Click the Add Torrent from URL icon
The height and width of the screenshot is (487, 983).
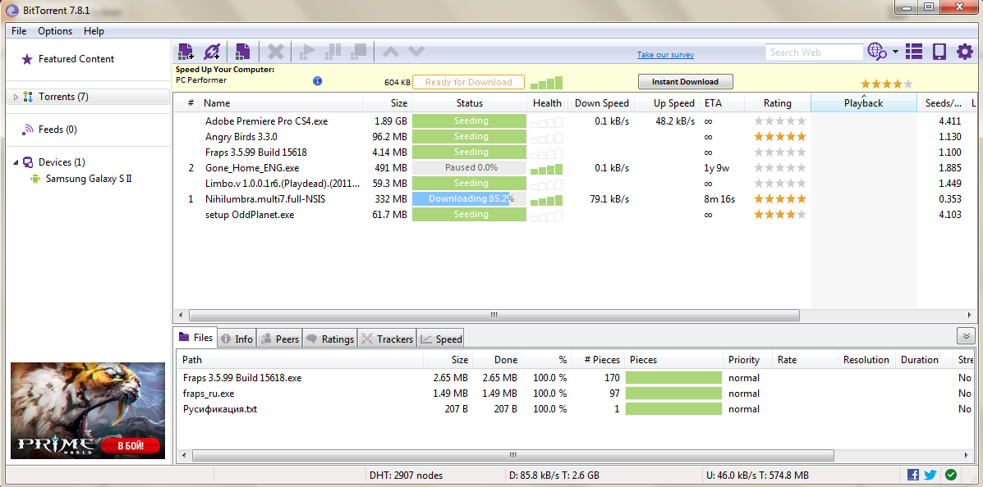coord(212,52)
